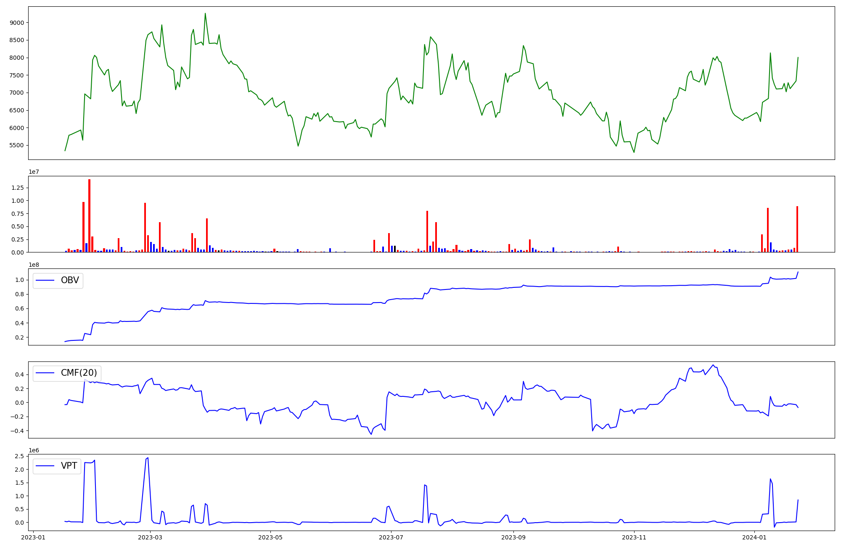Click the 1e6 VPT scale exponent
This screenshot has width=841, height=547.
34,450
